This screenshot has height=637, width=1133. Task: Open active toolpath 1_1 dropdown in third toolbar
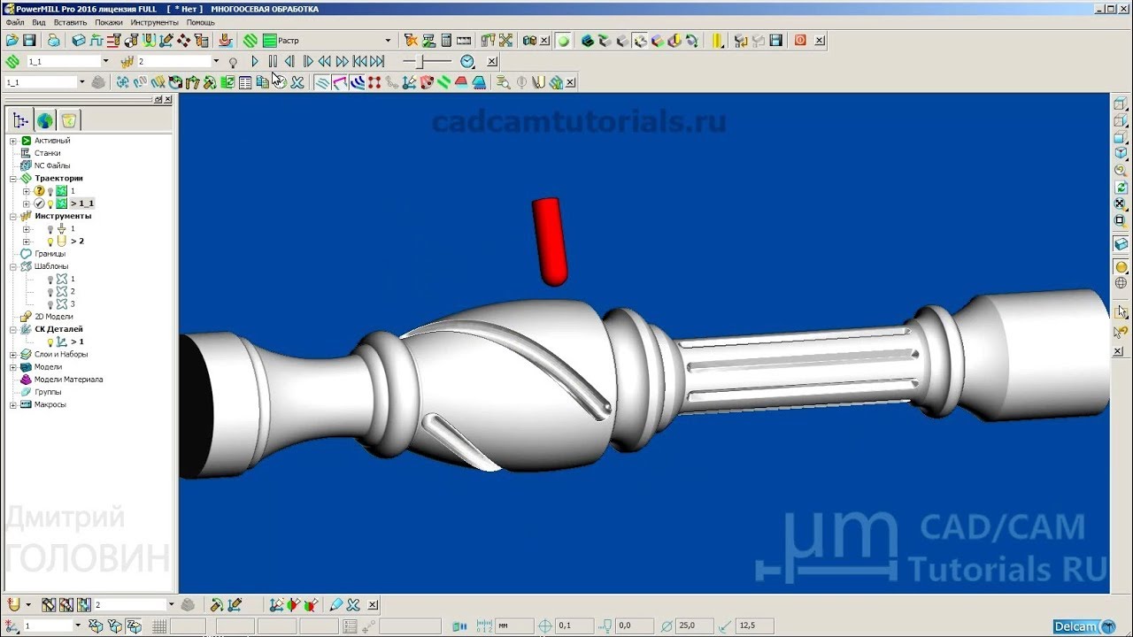point(82,82)
